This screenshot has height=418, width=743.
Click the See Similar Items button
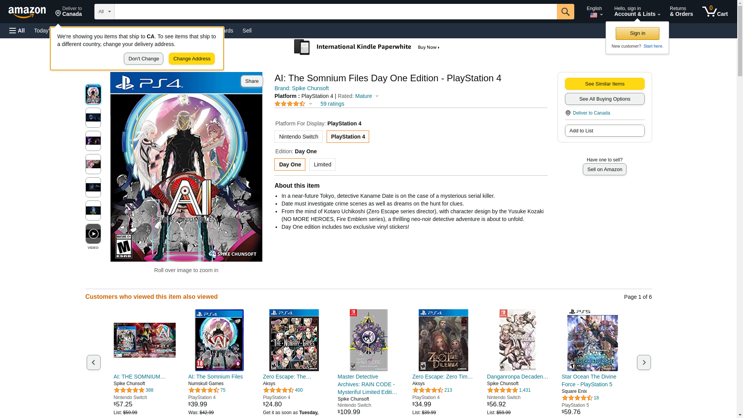pyautogui.click(x=604, y=84)
